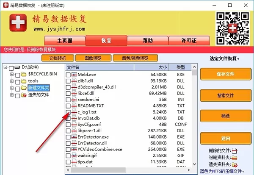
Task: Click the libpcre-1.dll file icon
Action: click(x=74, y=131)
